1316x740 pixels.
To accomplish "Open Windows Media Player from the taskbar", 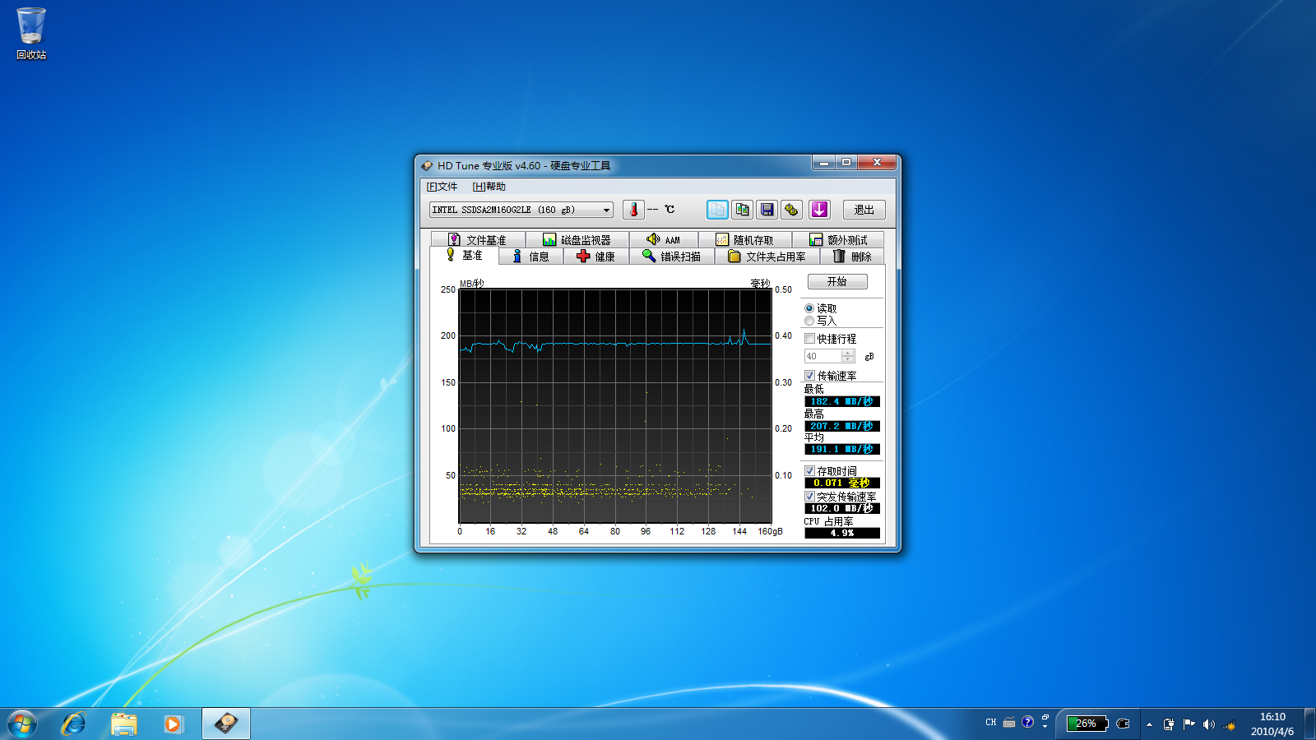I will [173, 724].
